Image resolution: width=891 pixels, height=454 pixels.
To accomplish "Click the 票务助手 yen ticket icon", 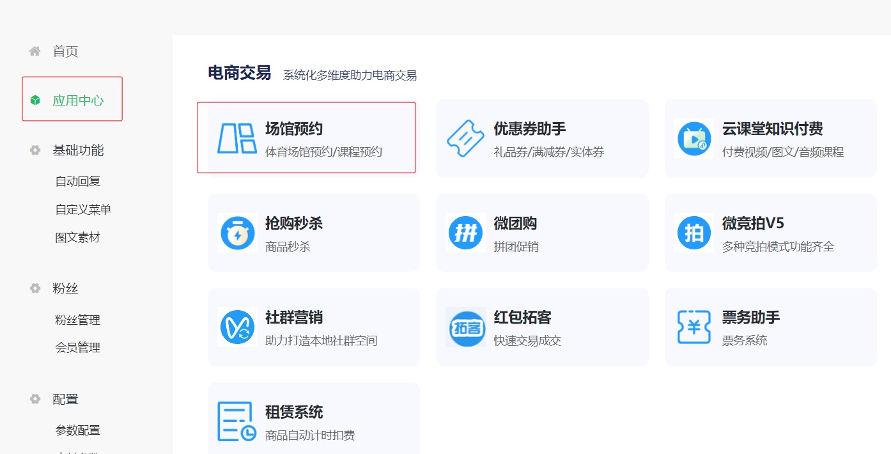I will (694, 327).
